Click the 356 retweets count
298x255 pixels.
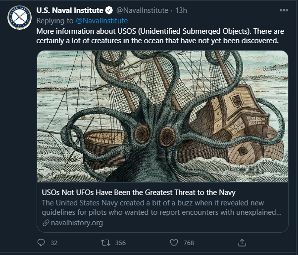point(120,243)
